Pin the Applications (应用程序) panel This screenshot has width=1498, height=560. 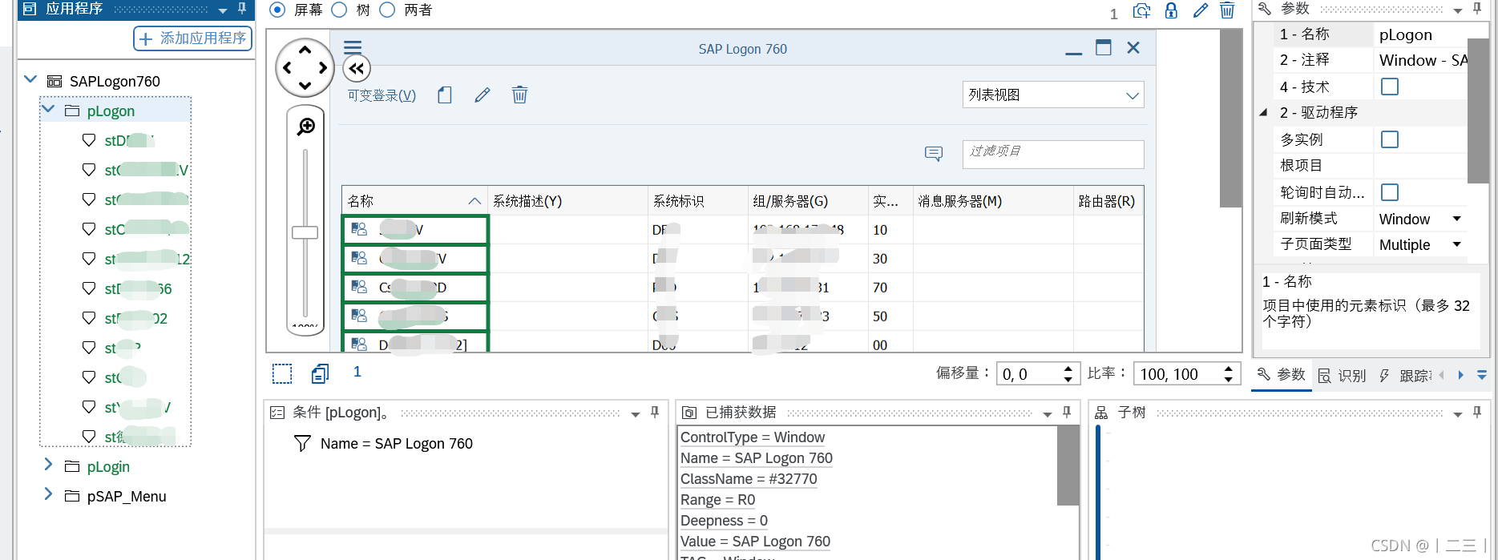click(x=242, y=9)
